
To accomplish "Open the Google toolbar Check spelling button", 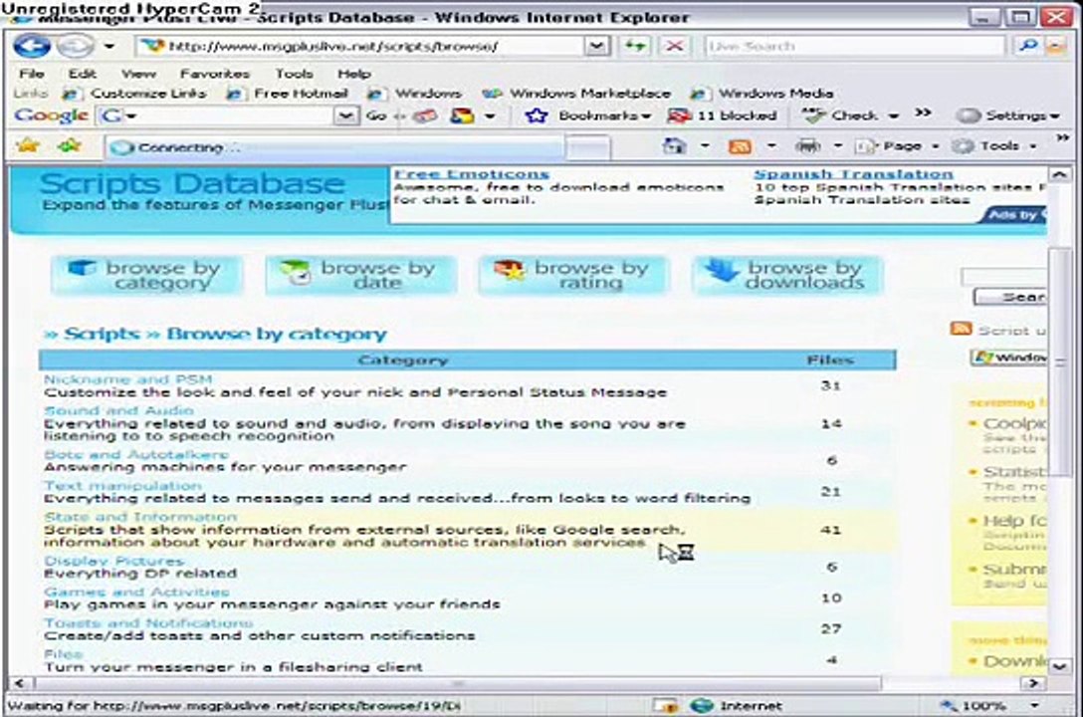I will [851, 116].
